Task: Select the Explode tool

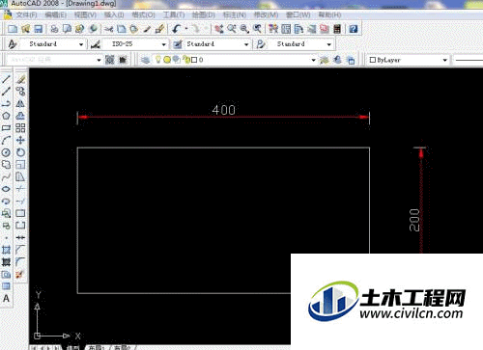Action: [x=20, y=274]
